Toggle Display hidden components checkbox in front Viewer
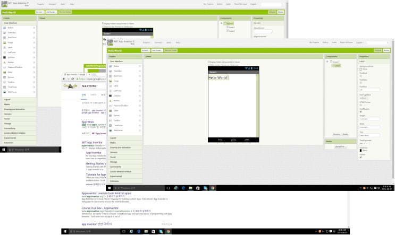The image size is (395, 235). [209, 62]
